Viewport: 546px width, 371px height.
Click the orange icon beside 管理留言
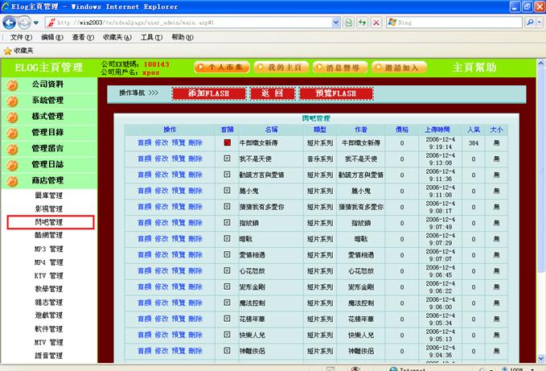click(12, 149)
